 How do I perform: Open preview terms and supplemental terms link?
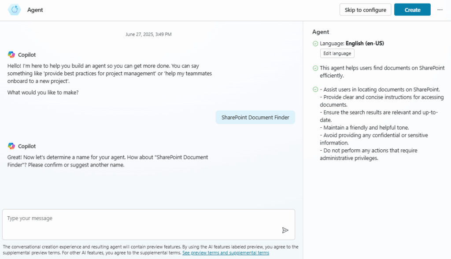pyautogui.click(x=226, y=253)
